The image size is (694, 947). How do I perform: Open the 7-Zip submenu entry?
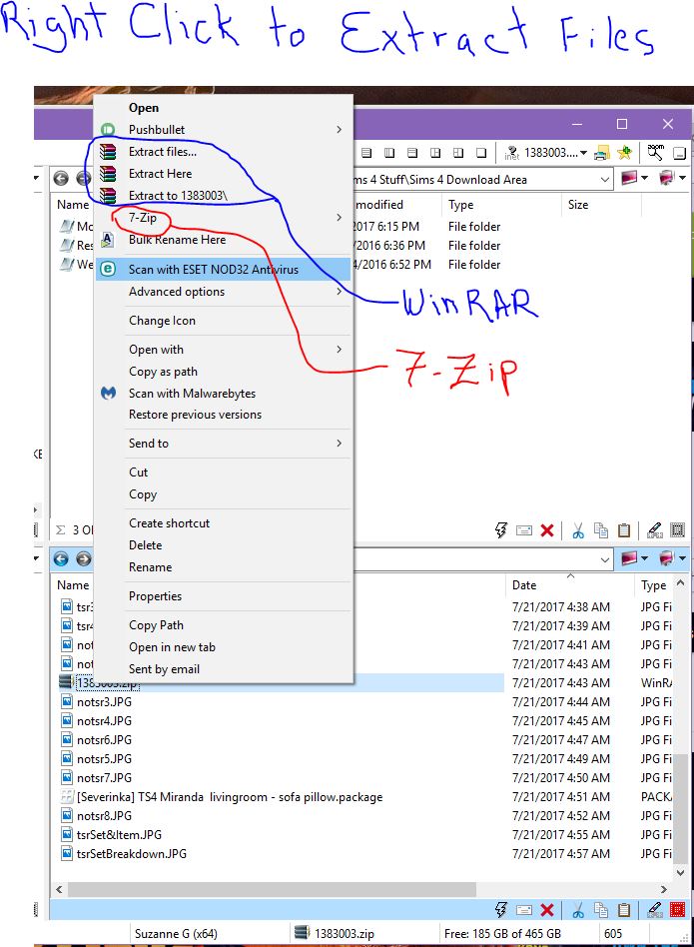click(143, 218)
